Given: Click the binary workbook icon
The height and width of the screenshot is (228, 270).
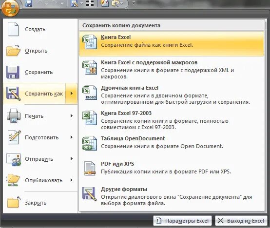Looking at the screenshot, I should [90, 93].
